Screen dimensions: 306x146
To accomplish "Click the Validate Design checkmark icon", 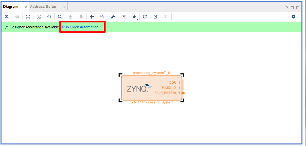I will (x=124, y=17).
